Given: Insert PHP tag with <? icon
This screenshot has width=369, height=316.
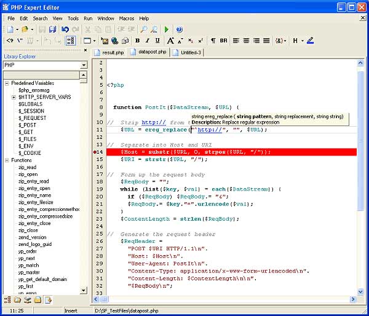Looking at the screenshot, I should [x=10, y=41].
